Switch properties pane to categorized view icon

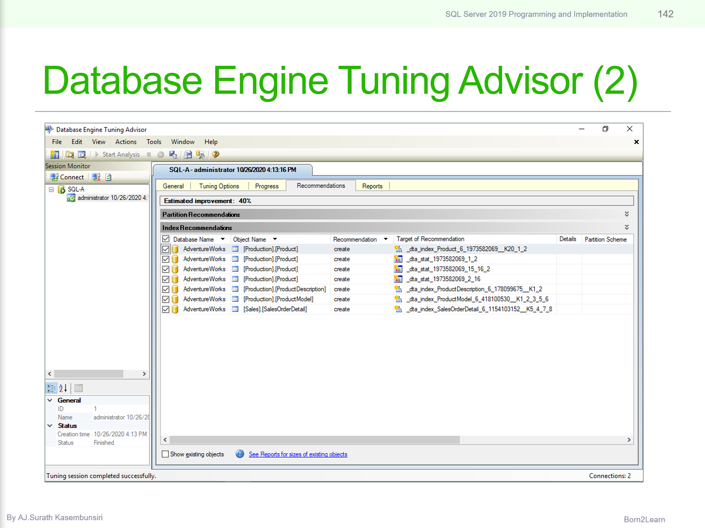tap(51, 388)
